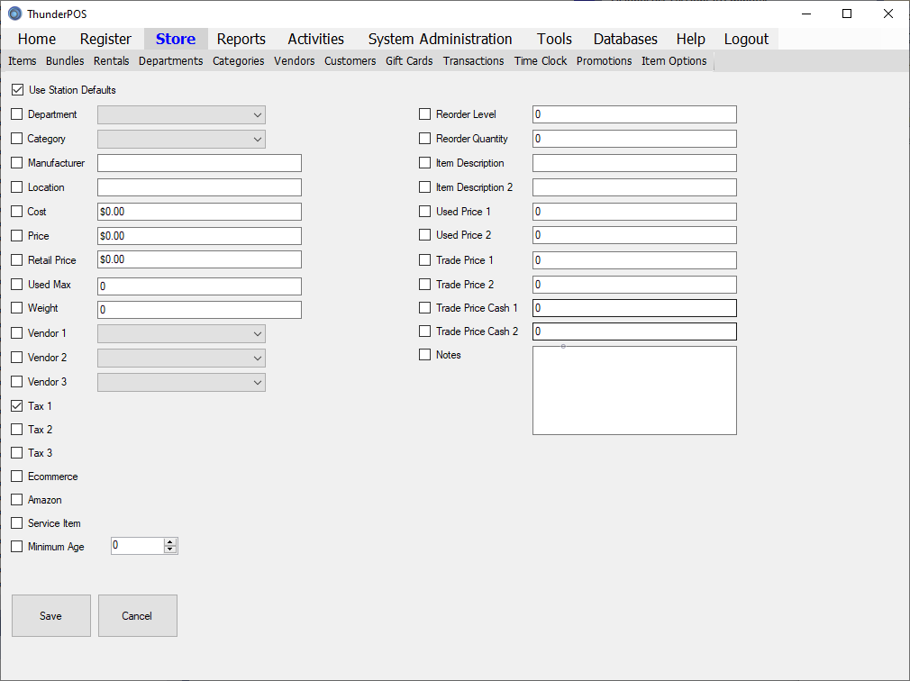Expand the Vendor 3 combo box

coord(181,382)
